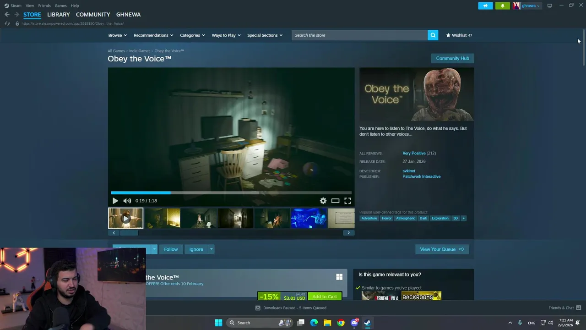Enter fullscreen on the trailer
This screenshot has height=330, width=586.
pos(347,201)
